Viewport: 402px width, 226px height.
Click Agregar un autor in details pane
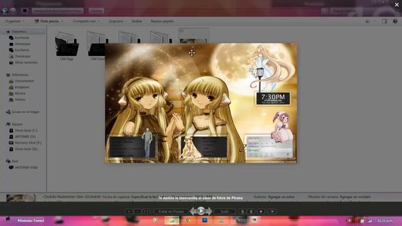click(281, 196)
